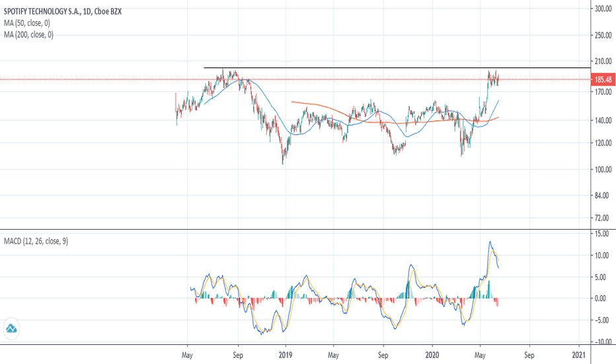
Task: Select the 15.00 MACD axis label
Action: [x=602, y=234]
